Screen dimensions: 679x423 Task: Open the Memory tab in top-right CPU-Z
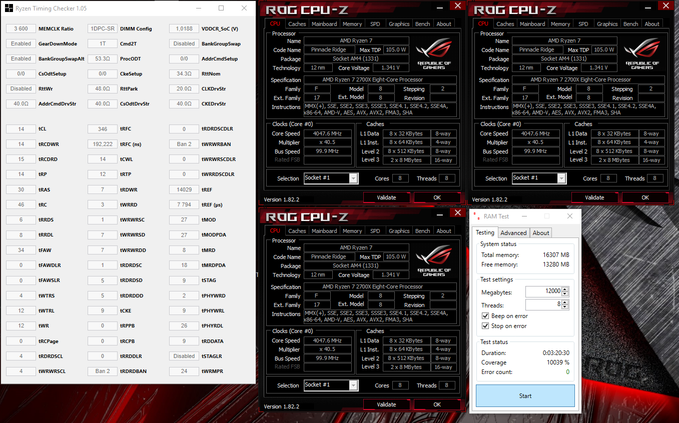point(560,23)
